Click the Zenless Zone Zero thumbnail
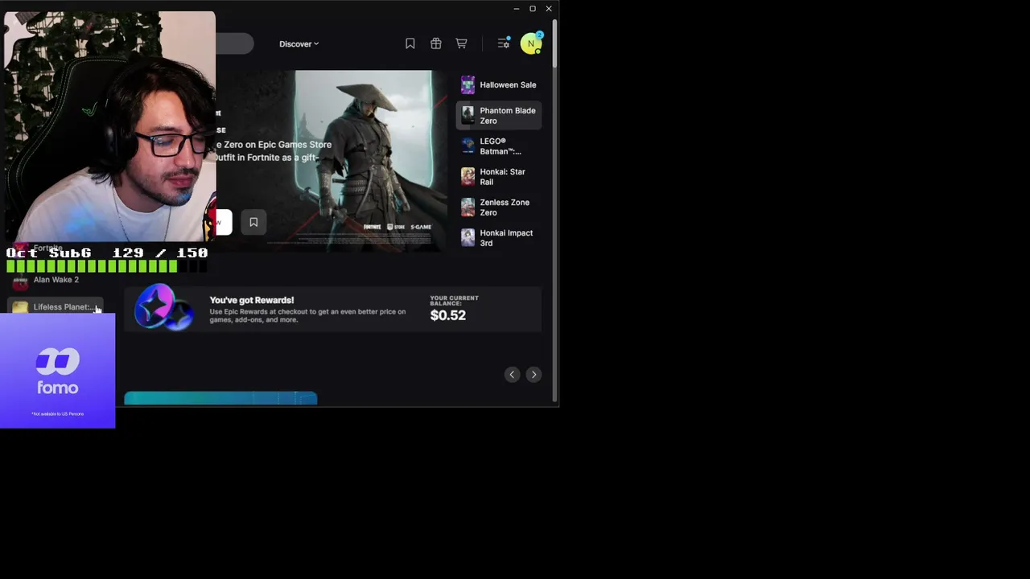Screen dimensions: 1030x579 468,207
